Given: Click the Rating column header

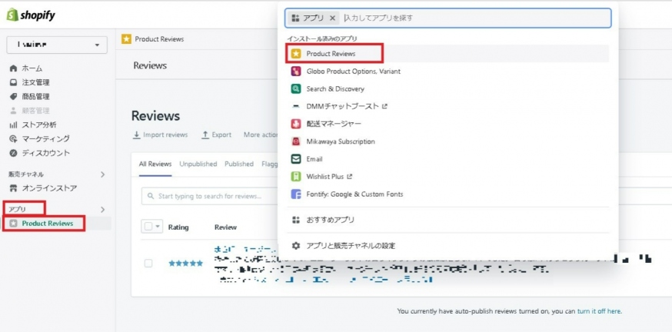Looking at the screenshot, I should click(178, 227).
